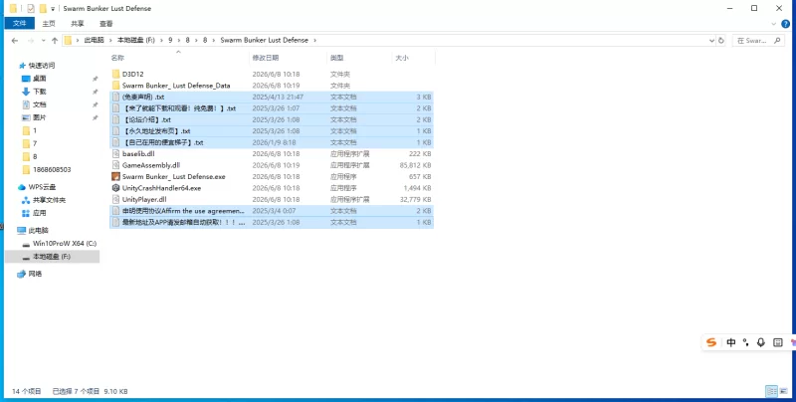This screenshot has width=796, height=402.
Task: Select 本地磁盘 (F:) in navigation pane
Action: click(52, 257)
